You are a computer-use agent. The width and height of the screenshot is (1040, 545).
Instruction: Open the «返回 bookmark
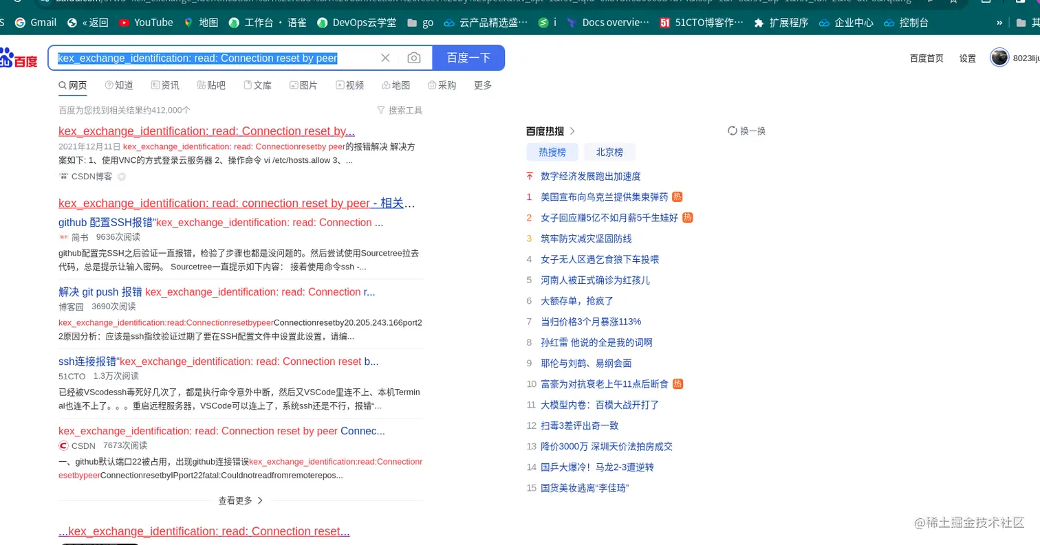click(x=88, y=23)
